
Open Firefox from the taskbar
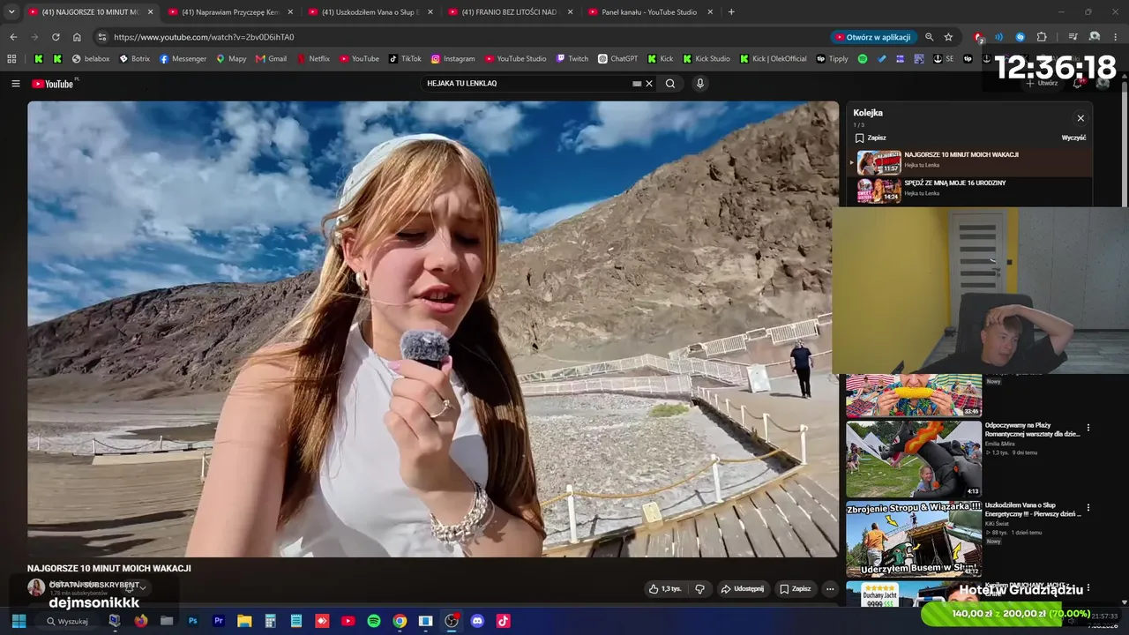[x=140, y=621]
